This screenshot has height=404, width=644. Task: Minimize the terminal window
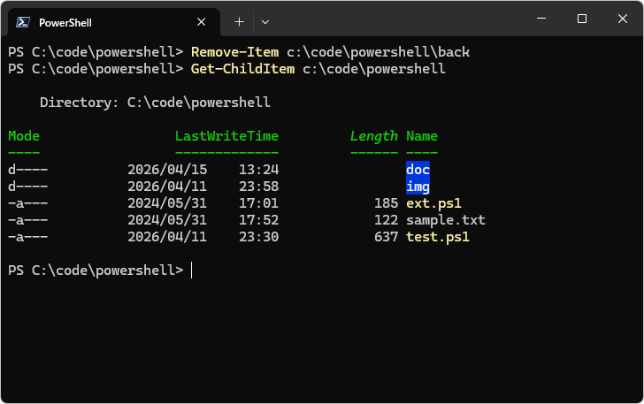coord(540,19)
